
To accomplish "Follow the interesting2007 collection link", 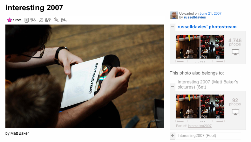I will point(200,126).
